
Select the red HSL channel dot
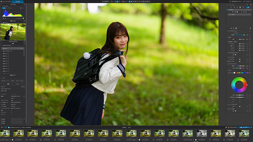236,73
